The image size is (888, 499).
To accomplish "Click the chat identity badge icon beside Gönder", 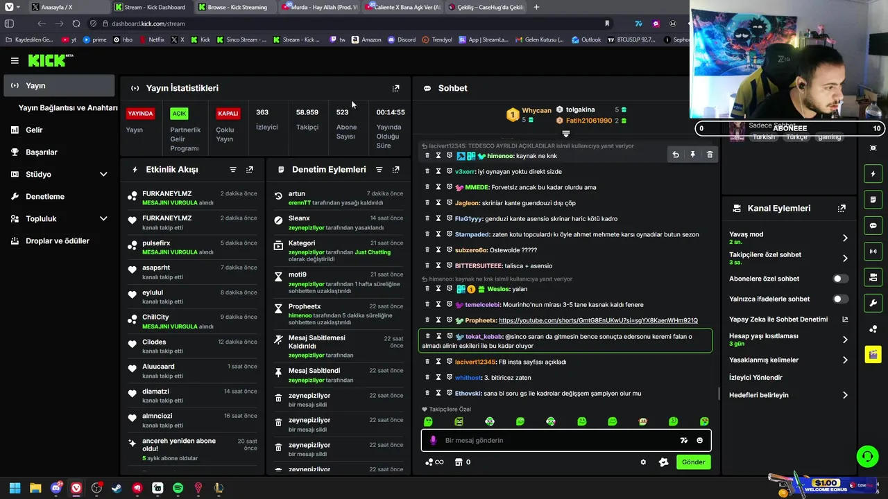I will 663,462.
